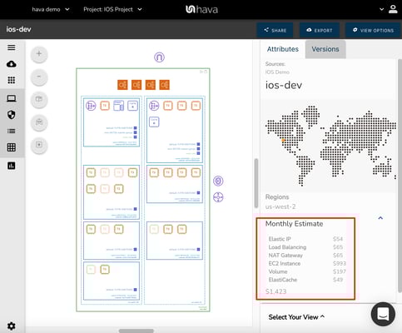Collapse the Monthly Estimate section chevron

click(380, 218)
